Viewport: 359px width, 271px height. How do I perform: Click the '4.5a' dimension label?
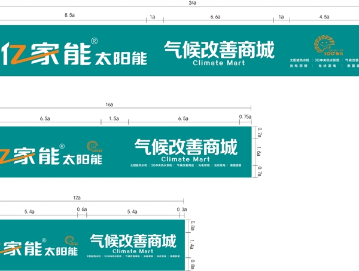tap(324, 17)
